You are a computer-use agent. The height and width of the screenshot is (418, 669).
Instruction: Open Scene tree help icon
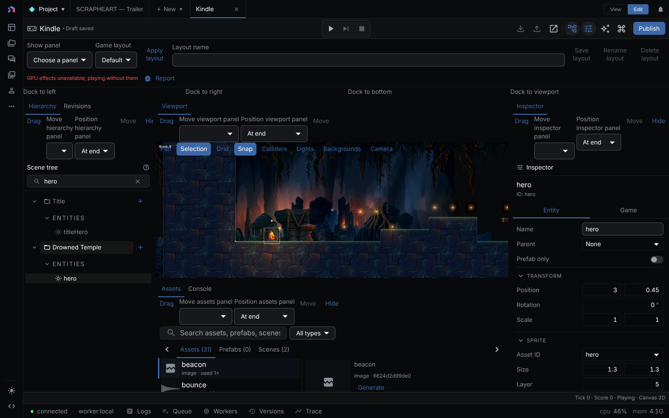coord(146,167)
